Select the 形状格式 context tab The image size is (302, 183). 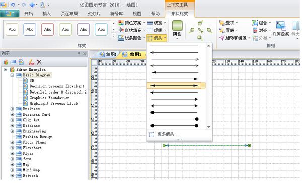click(180, 14)
